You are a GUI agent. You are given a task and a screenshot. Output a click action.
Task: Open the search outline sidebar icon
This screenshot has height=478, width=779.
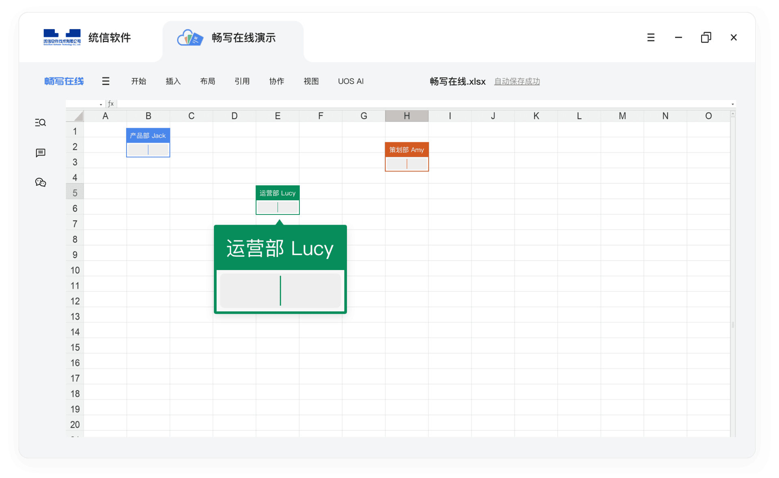click(x=40, y=122)
